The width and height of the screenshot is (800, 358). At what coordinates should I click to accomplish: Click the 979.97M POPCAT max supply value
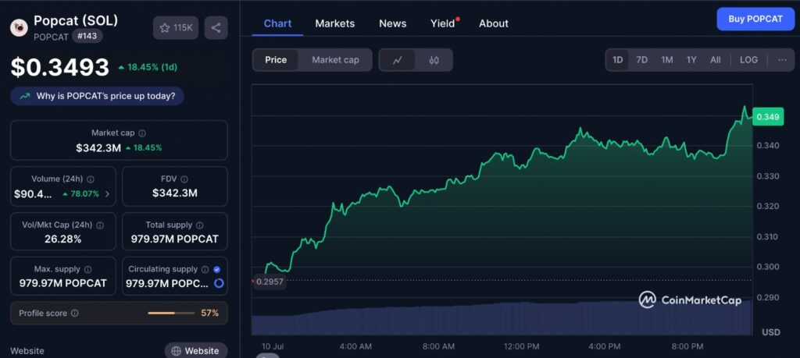[63, 283]
